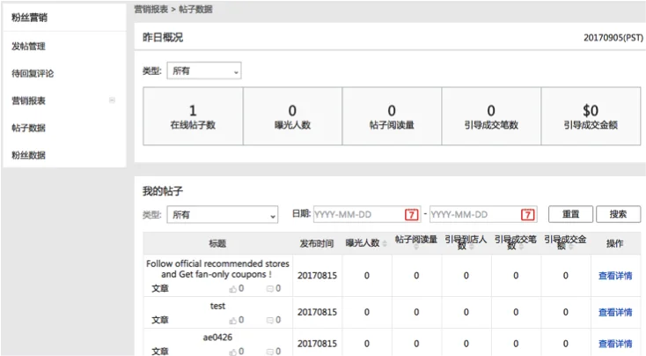Open 发帖管理 menu item
Viewport: 646px width, 356px height.
click(x=28, y=46)
